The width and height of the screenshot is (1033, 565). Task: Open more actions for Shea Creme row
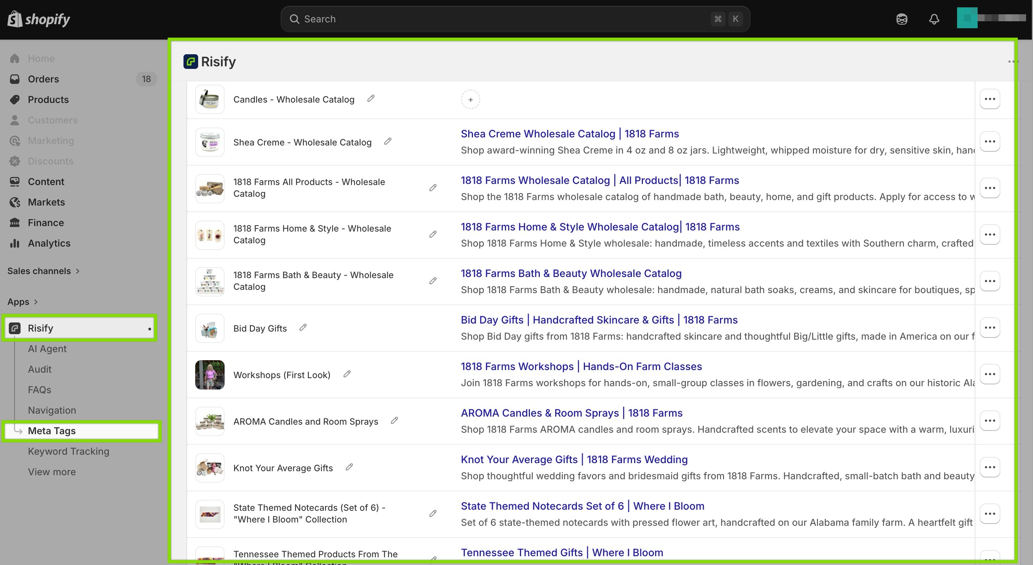click(990, 141)
